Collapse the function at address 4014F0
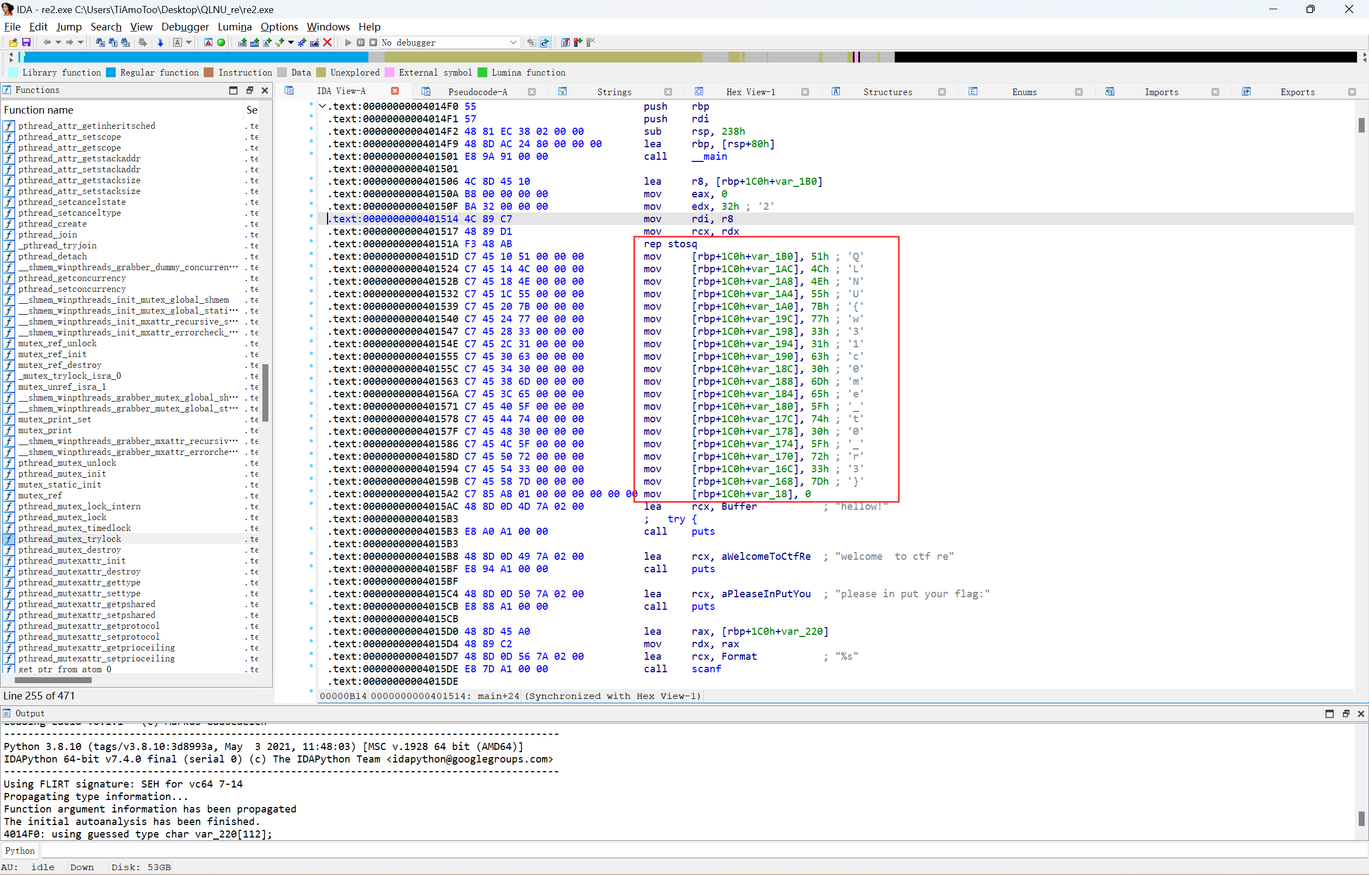Screen dimensions: 1369x875 point(322,107)
